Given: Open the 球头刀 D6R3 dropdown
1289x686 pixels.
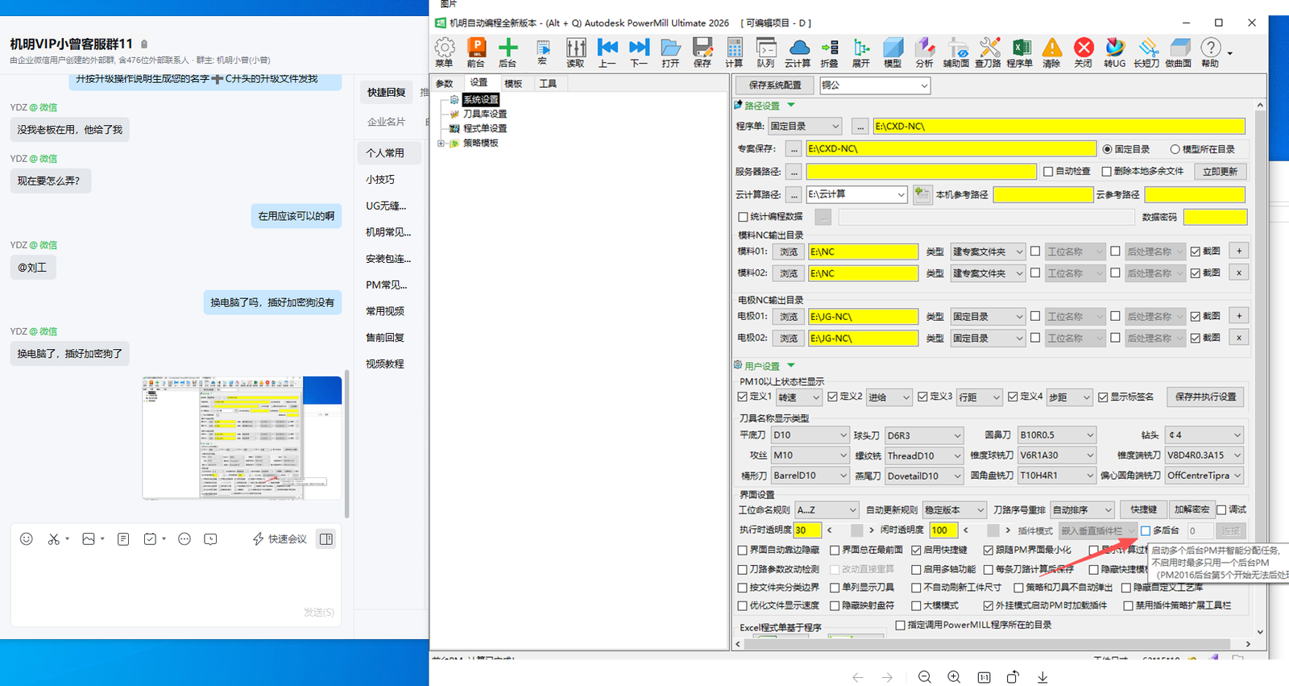Looking at the screenshot, I should tap(924, 435).
